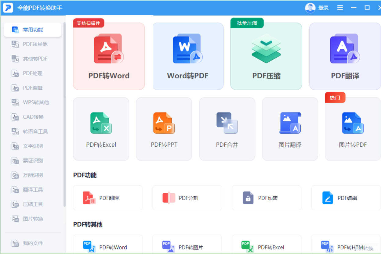Open the large PDF翻译 tile
The height and width of the screenshot is (254, 381).
(345, 56)
